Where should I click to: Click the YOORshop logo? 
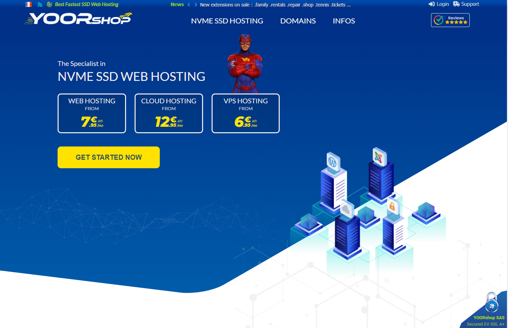click(78, 18)
